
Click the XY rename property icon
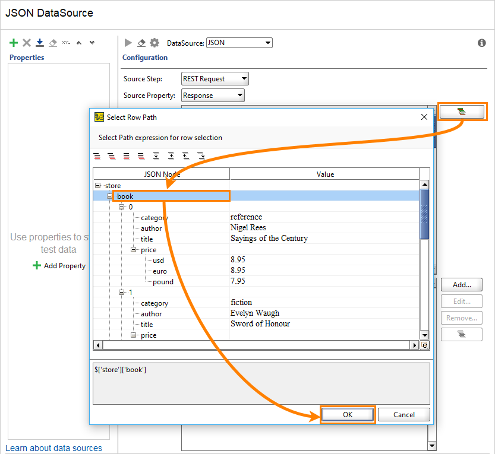click(x=65, y=42)
